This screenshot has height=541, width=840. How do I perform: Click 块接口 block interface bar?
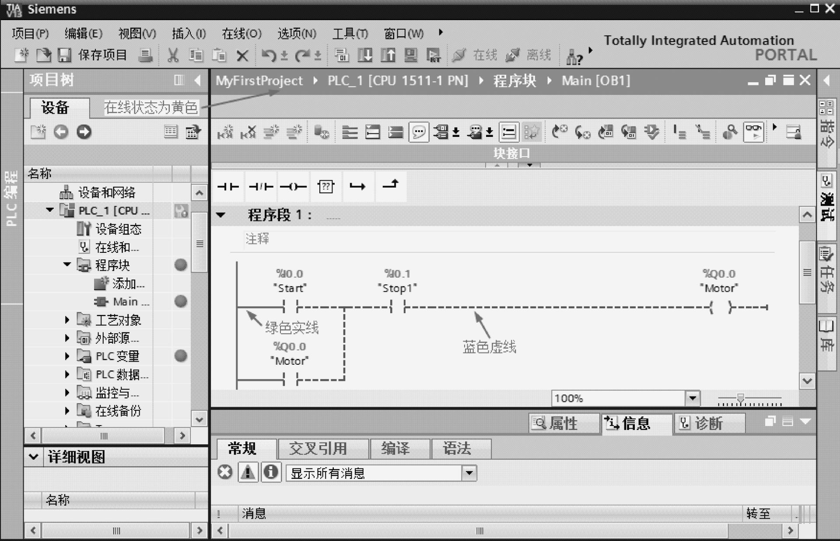click(513, 154)
